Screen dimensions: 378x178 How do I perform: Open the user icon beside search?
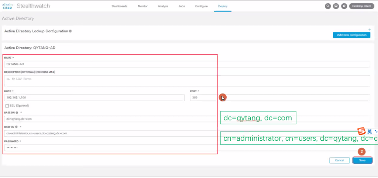point(336,6)
